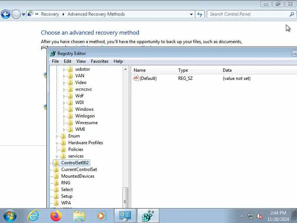Viewport: 297px width, 223px height.
Task: Expand the Wdf registry key
Action: click(x=64, y=96)
